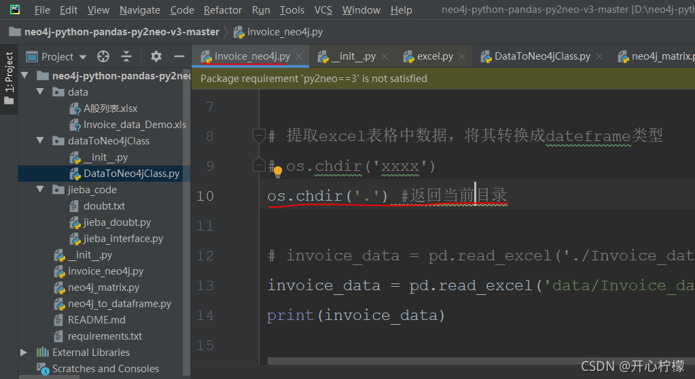This screenshot has width=695, height=379.
Task: Close the __init__.py tab
Action: click(x=385, y=56)
